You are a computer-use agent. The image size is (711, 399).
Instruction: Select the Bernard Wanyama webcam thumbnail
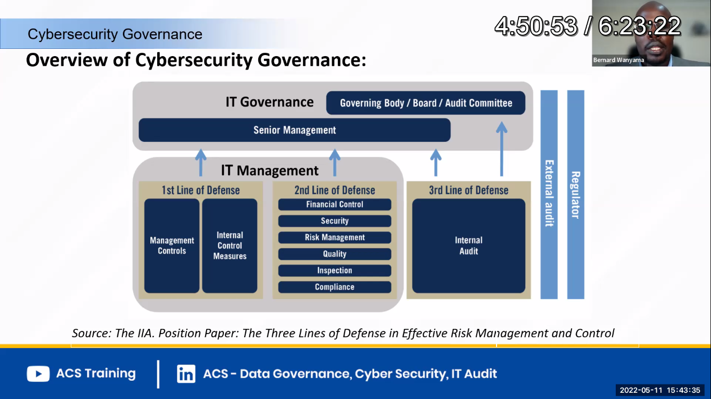pos(651,33)
